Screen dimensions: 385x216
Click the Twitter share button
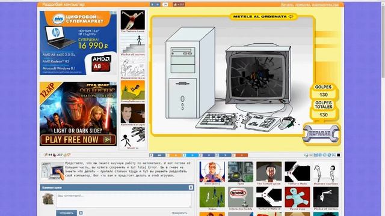190,155
